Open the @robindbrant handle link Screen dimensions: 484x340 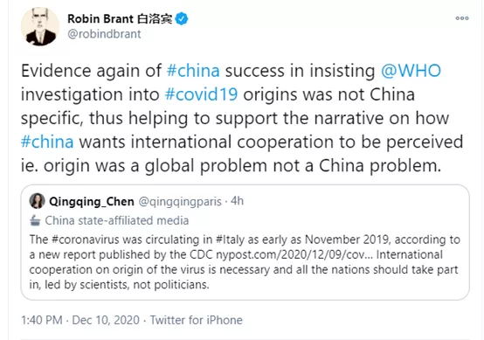(104, 34)
